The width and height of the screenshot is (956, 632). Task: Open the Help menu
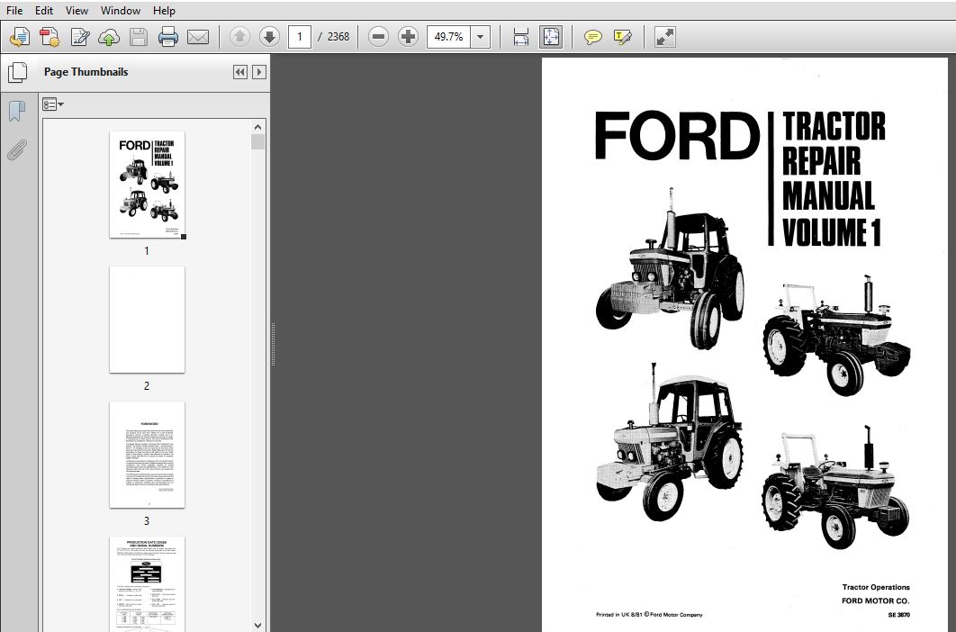click(x=164, y=11)
